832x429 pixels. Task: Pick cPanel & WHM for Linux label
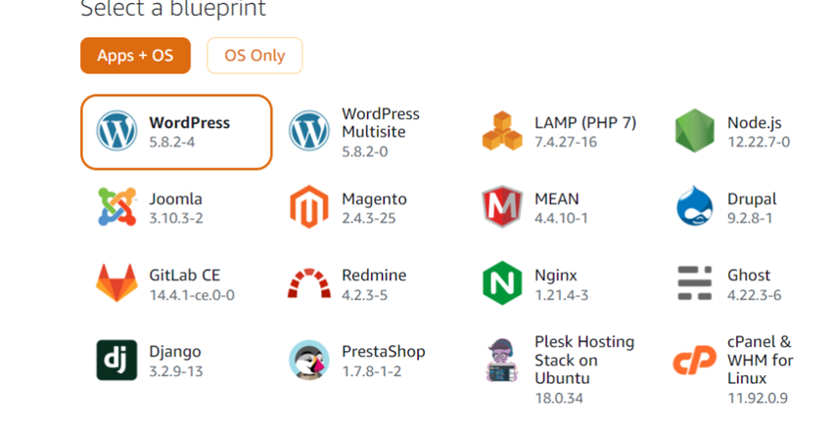pos(760,361)
